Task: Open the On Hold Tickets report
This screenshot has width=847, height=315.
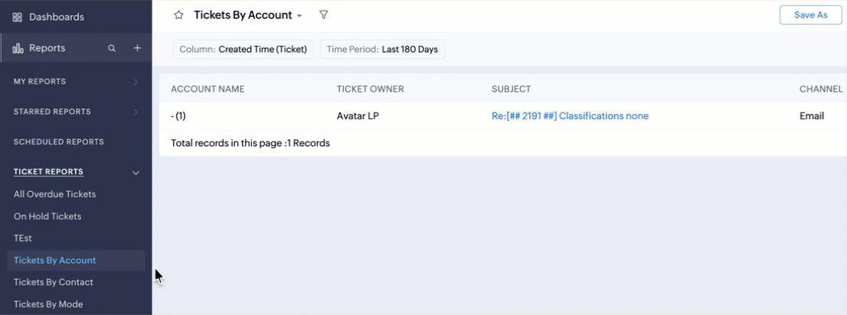Action: [x=47, y=216]
